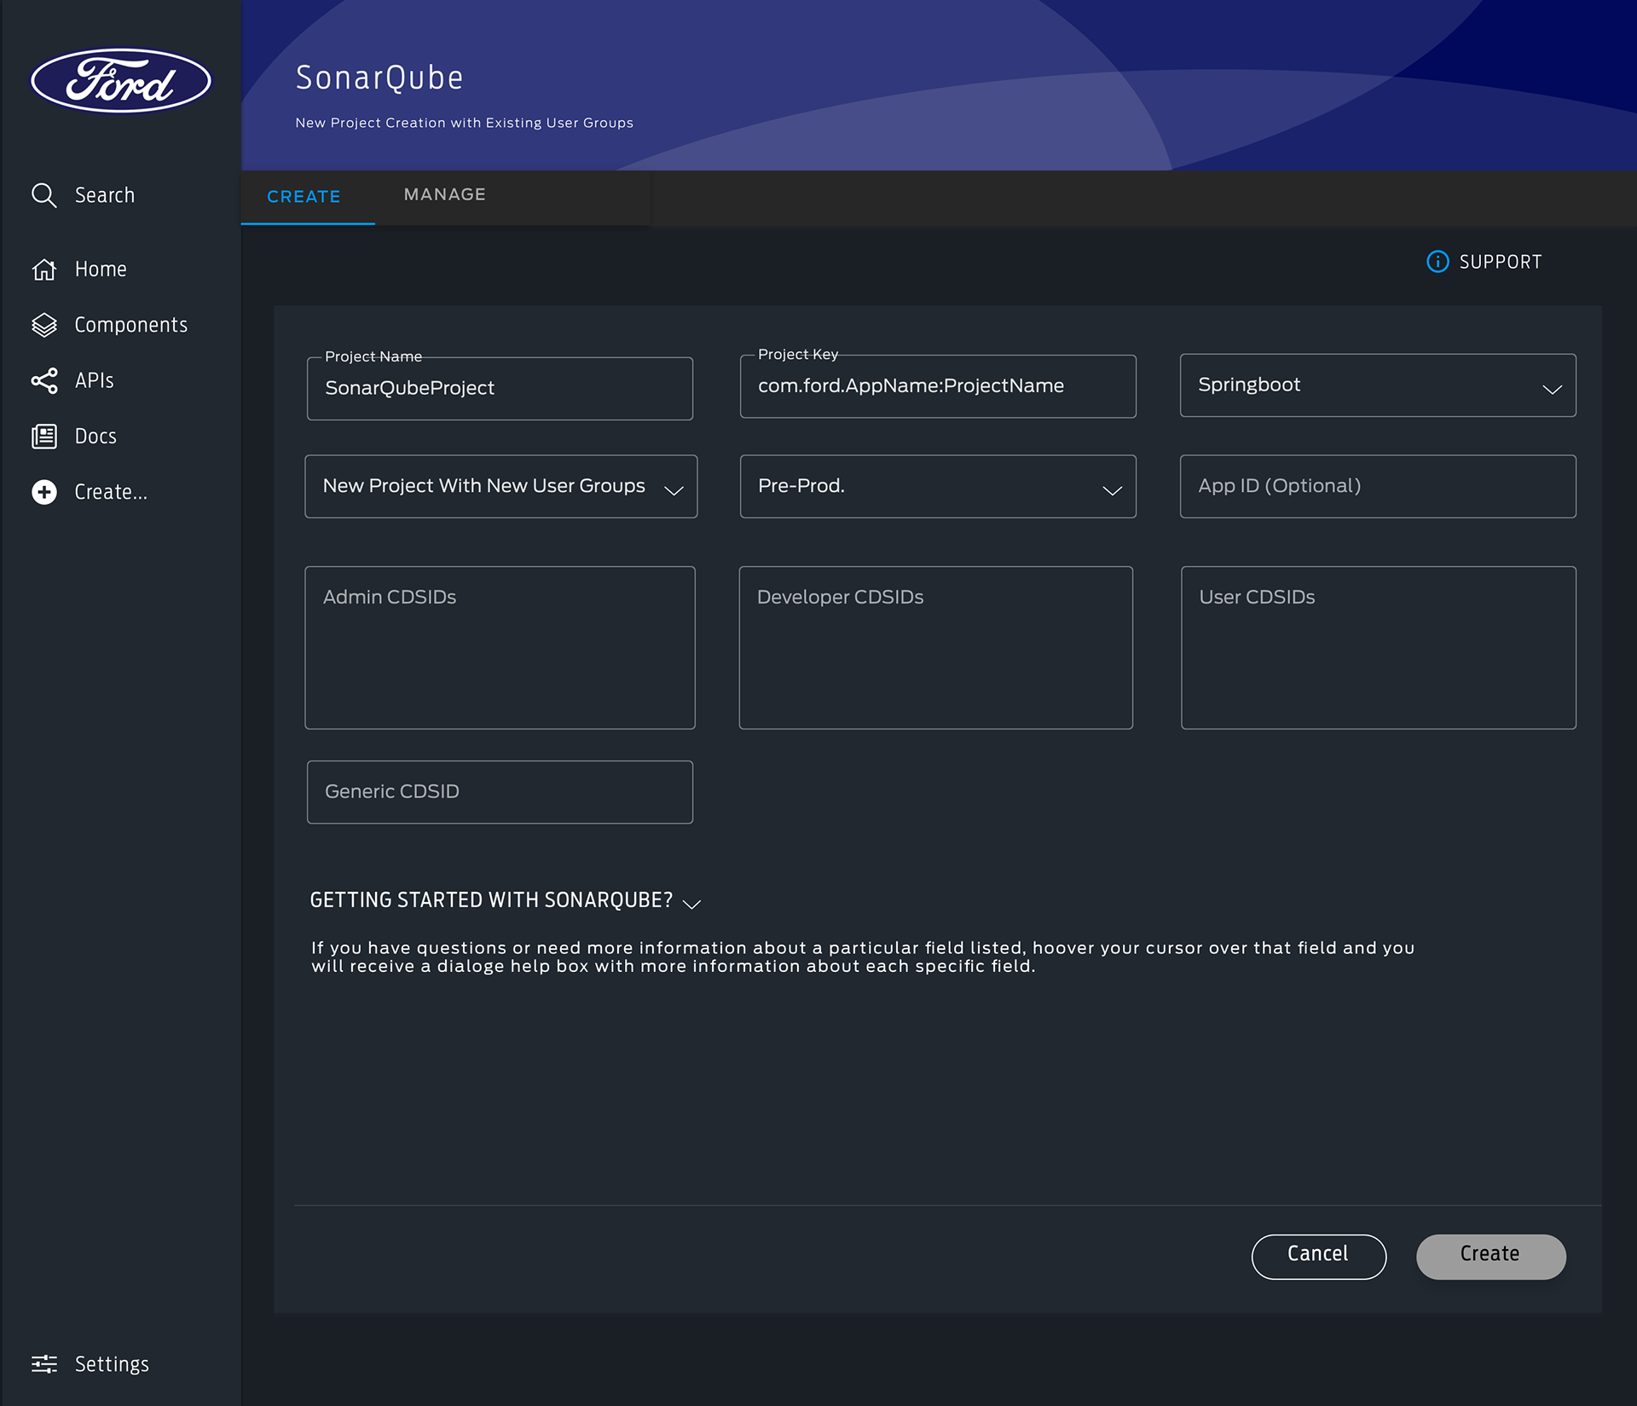Open New Project With New User Groups dropdown
1637x1406 pixels.
point(501,487)
